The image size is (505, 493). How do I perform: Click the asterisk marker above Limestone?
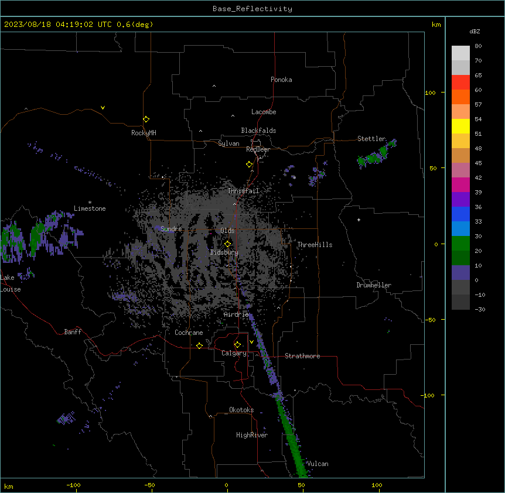tap(90, 203)
